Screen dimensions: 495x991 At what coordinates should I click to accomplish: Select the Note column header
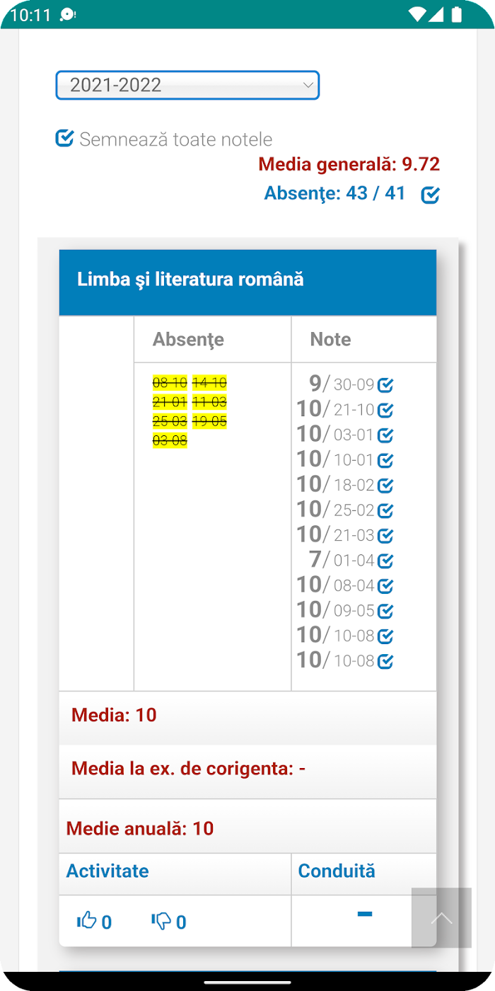click(x=330, y=339)
